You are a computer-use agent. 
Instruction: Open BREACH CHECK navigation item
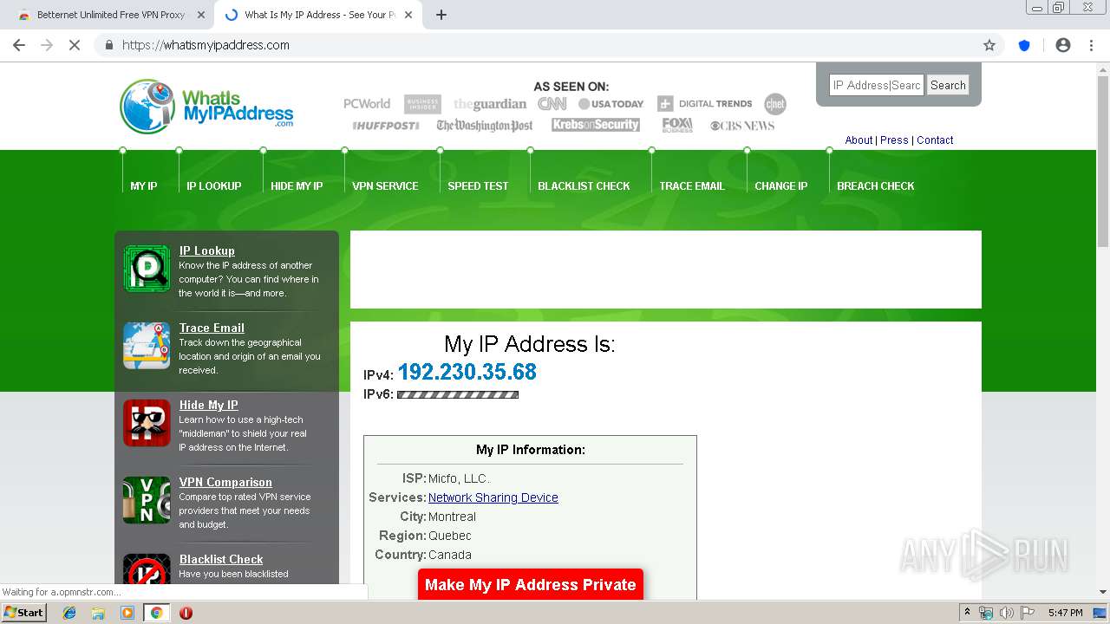pyautogui.click(x=876, y=185)
